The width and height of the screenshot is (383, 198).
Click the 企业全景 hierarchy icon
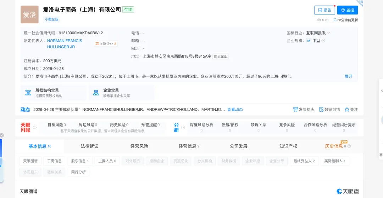click(96, 93)
